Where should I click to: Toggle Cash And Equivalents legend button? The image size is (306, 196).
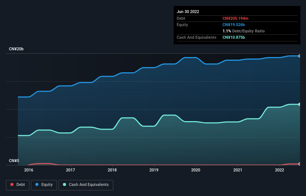point(86,185)
